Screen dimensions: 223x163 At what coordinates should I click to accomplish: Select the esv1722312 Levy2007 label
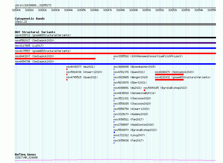[129, 135]
